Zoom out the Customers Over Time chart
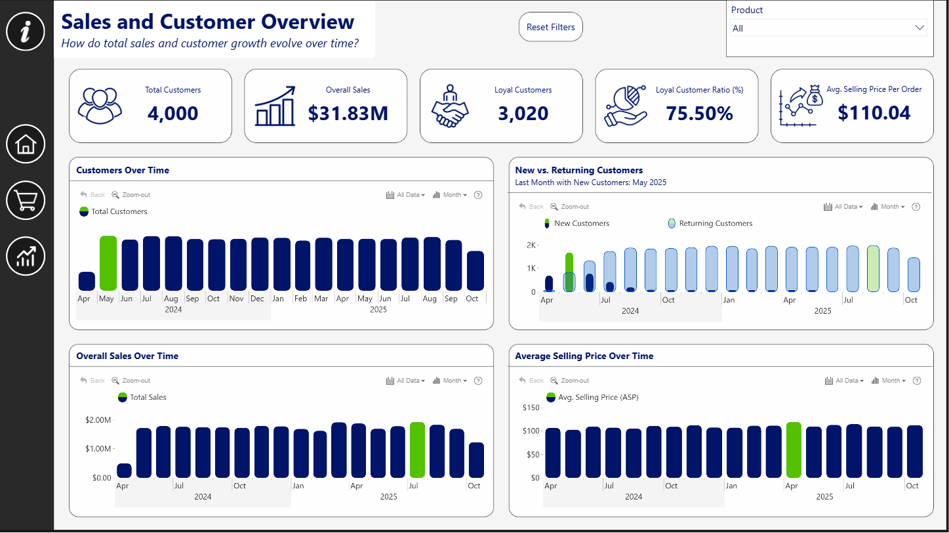949x533 pixels. coord(131,195)
